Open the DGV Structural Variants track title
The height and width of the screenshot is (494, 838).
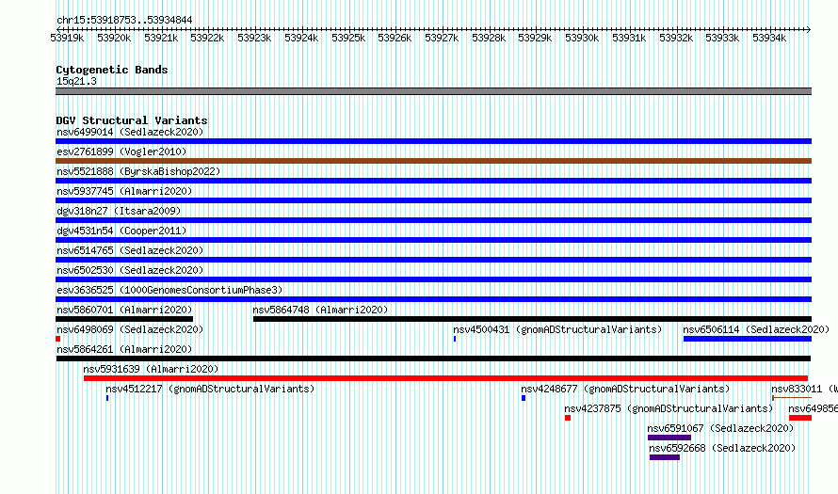click(x=132, y=120)
